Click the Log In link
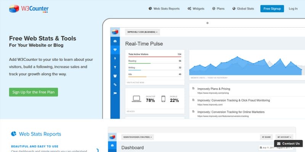 [x=293, y=8]
